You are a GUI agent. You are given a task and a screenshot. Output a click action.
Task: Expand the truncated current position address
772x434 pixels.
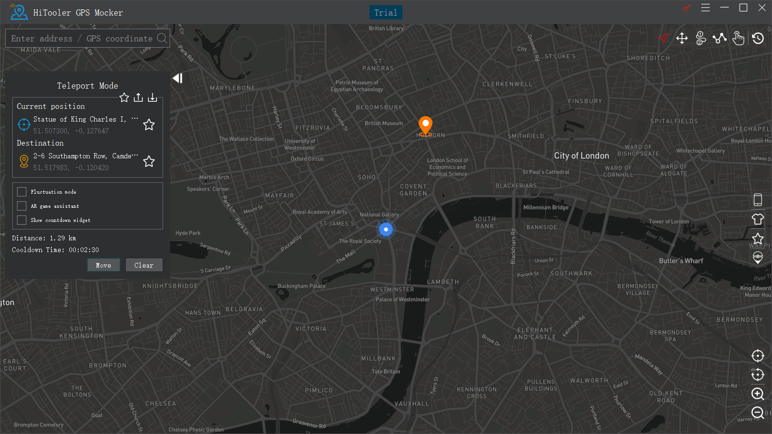[x=135, y=119]
